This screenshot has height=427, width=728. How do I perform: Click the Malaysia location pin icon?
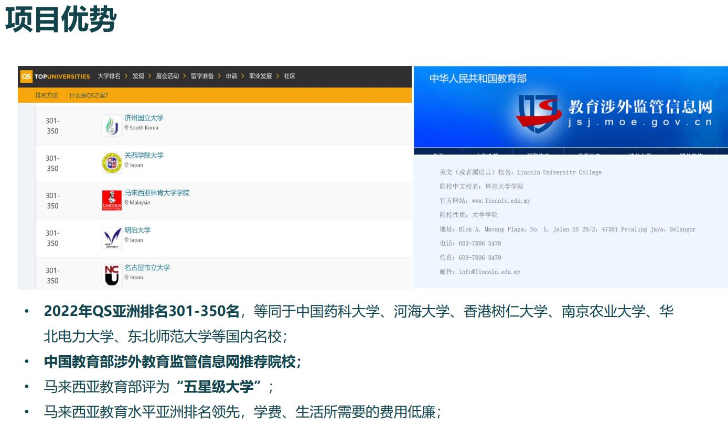click(126, 203)
